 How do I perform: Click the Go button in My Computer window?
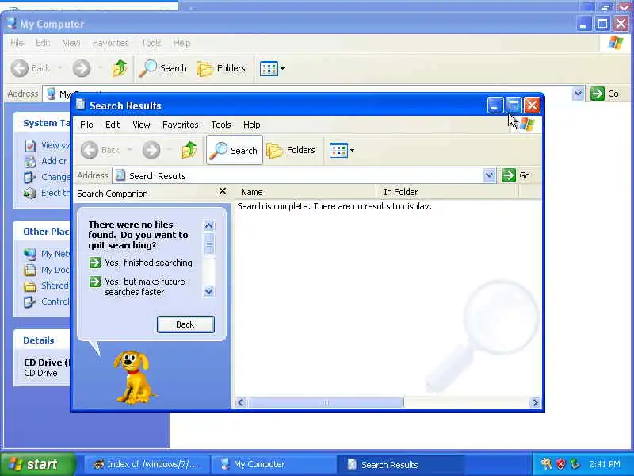(x=605, y=94)
